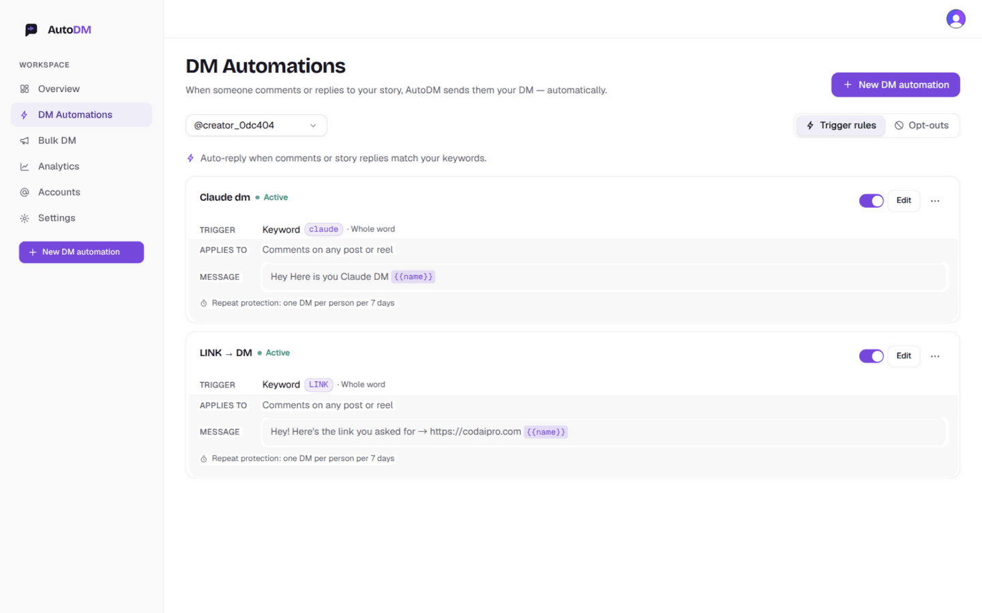
Task: Select DM Automations in the sidebar
Action: pyautogui.click(x=81, y=114)
